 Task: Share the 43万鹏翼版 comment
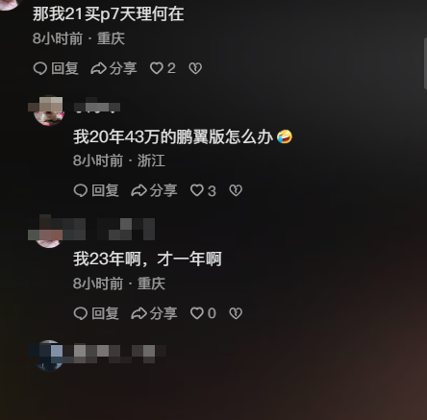[x=154, y=190]
